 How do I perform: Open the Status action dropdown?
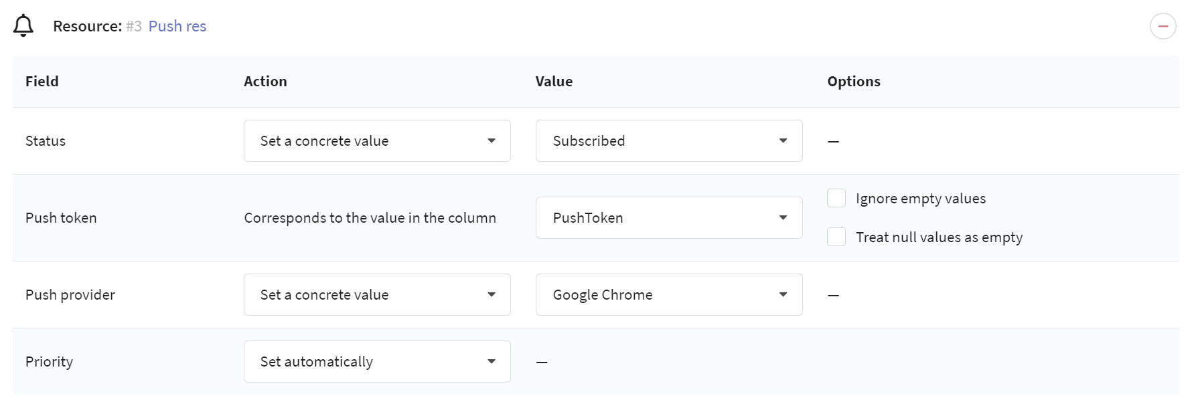pyautogui.click(x=377, y=140)
